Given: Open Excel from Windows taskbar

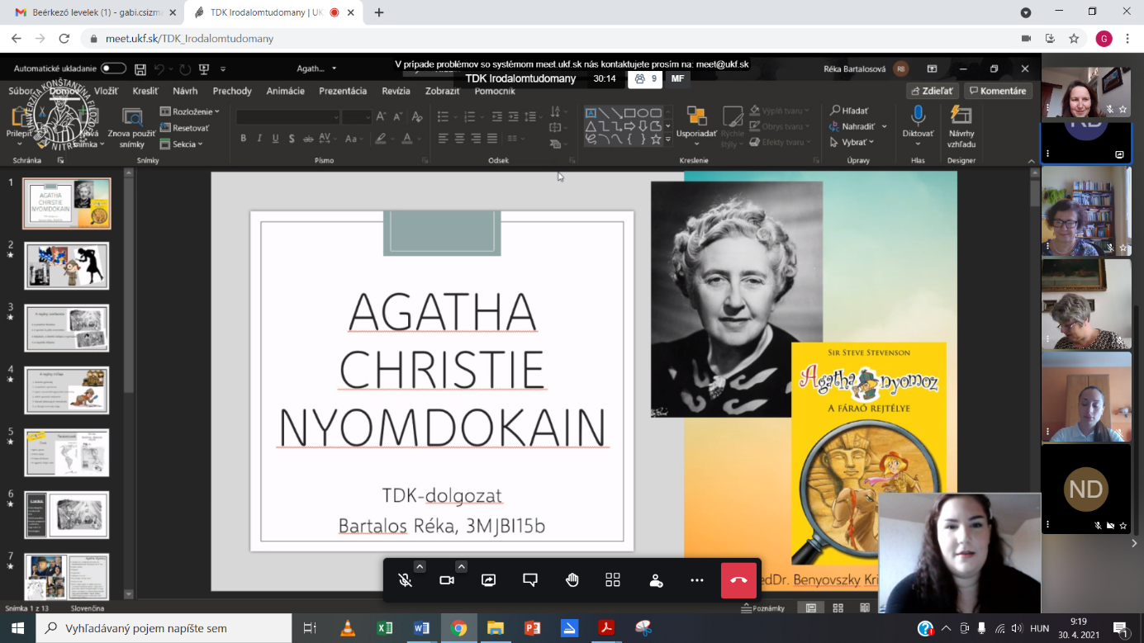Looking at the screenshot, I should [385, 628].
